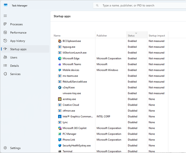Click the SecurityHealthSystray shield icon
This screenshot has height=153, width=186.
(x=60, y=145)
